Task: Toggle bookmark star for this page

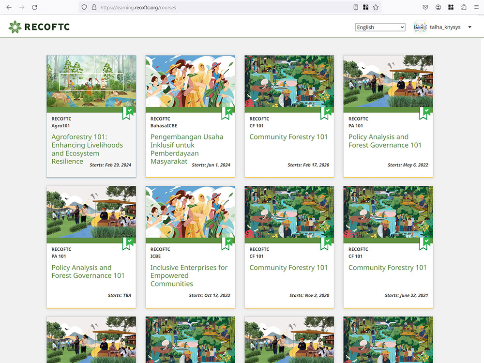Action: tap(376, 7)
